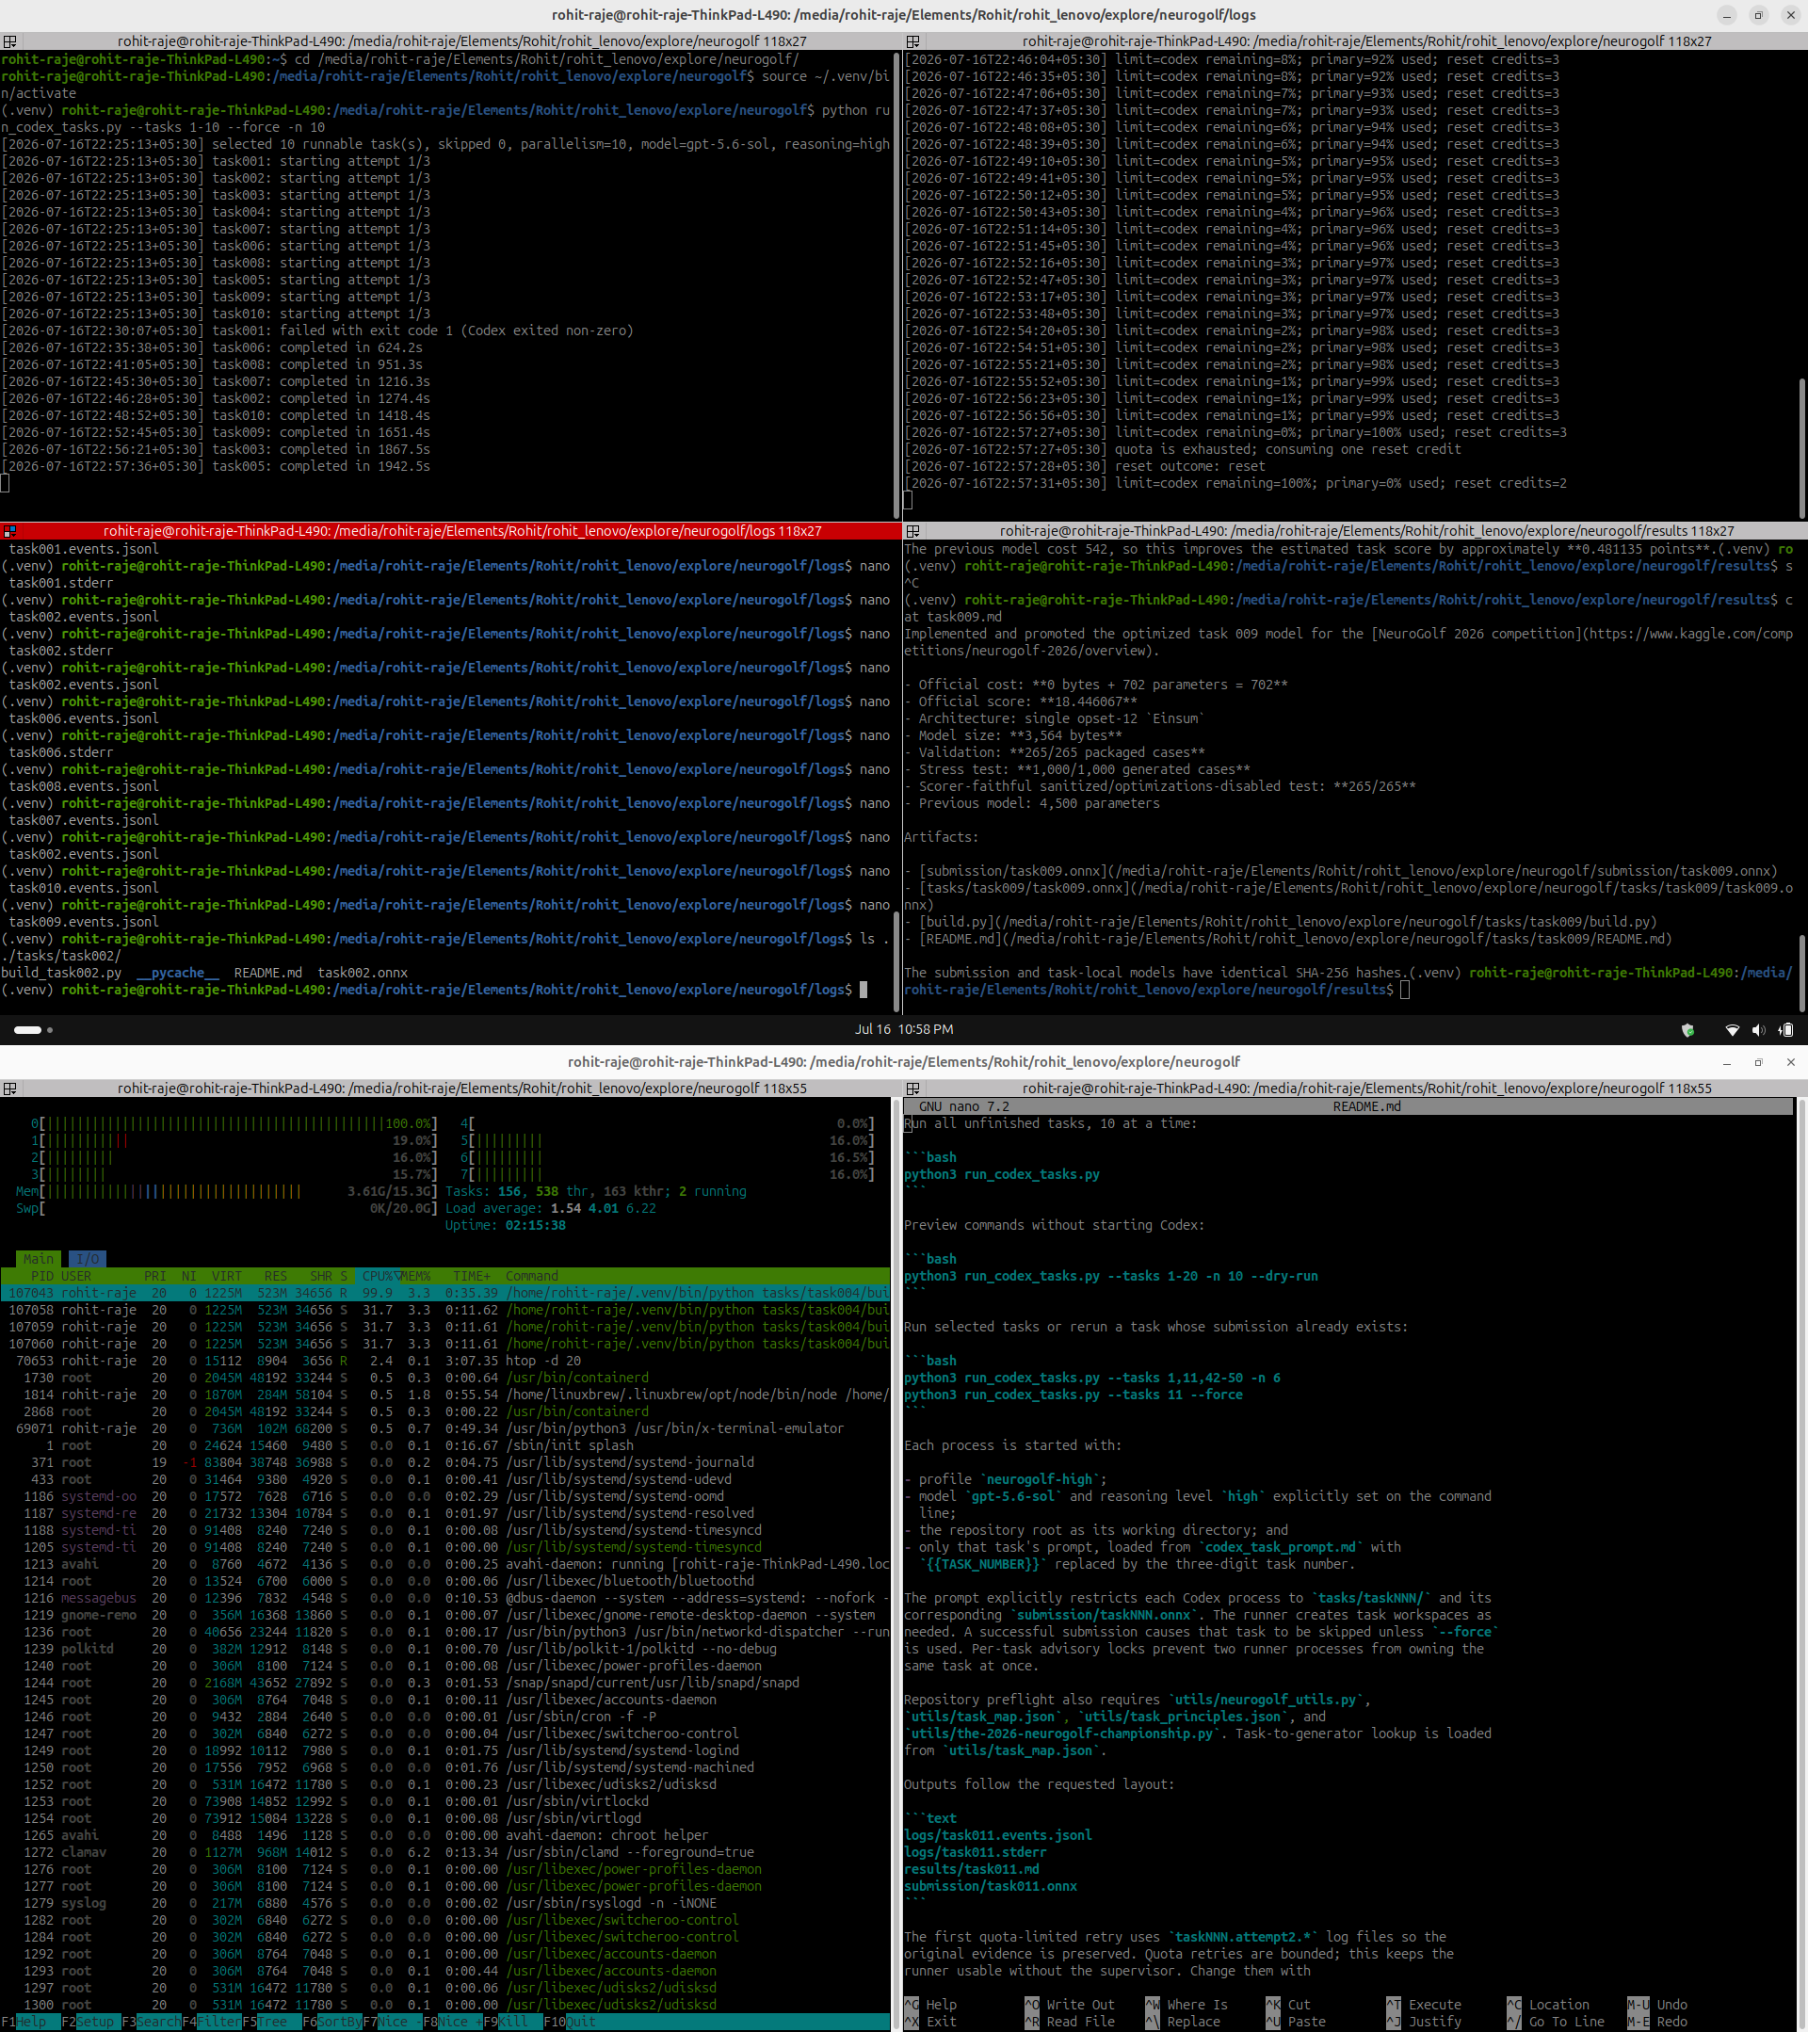Viewport: 1808px width, 2032px height.
Task: Sort htop by the PRI column header
Action: pyautogui.click(x=155, y=1277)
